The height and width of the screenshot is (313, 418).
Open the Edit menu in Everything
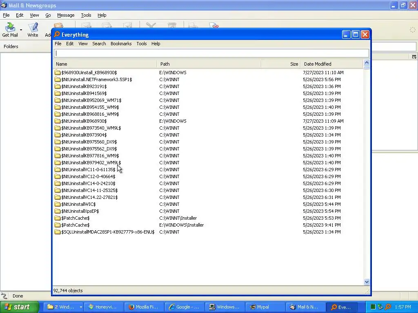pos(70,44)
